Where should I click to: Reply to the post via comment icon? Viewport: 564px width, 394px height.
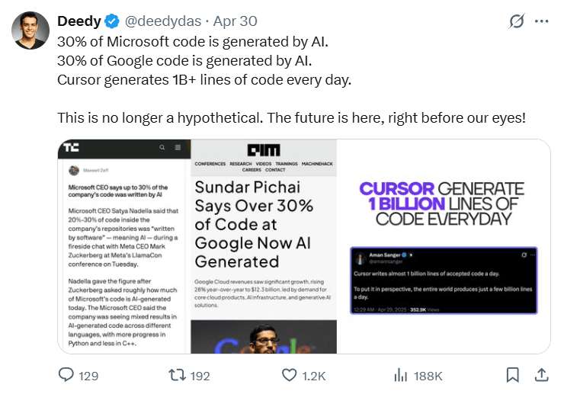click(67, 375)
